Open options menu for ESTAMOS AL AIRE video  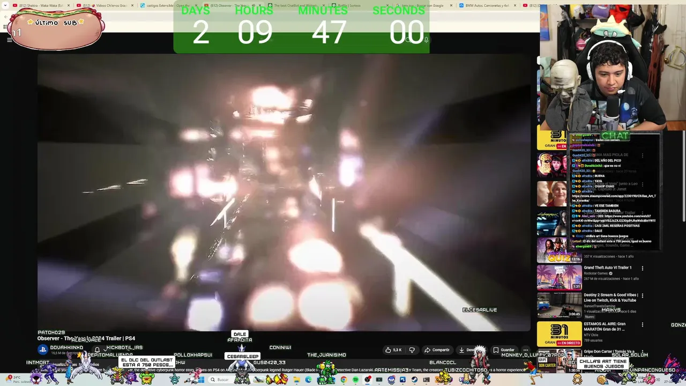coord(642,324)
